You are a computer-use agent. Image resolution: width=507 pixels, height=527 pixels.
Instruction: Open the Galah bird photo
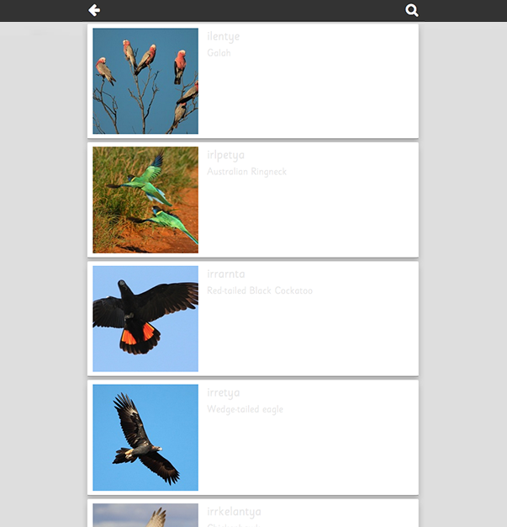tap(145, 81)
